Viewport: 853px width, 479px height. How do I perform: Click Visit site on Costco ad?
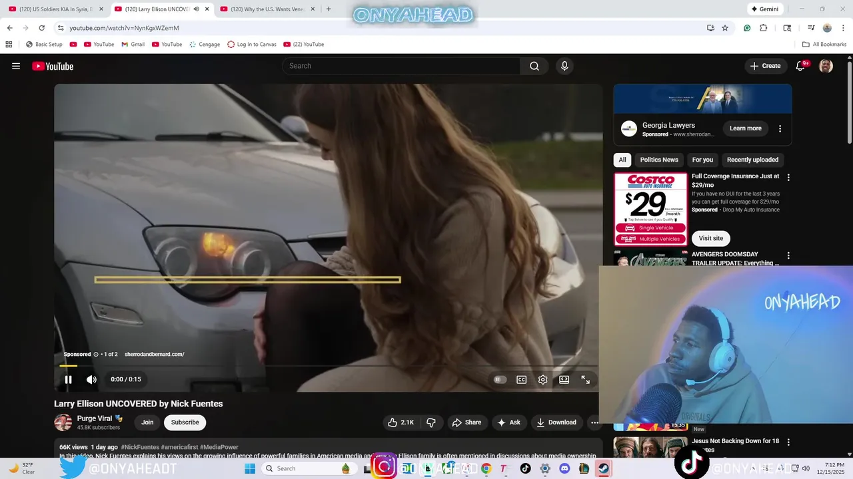point(711,238)
